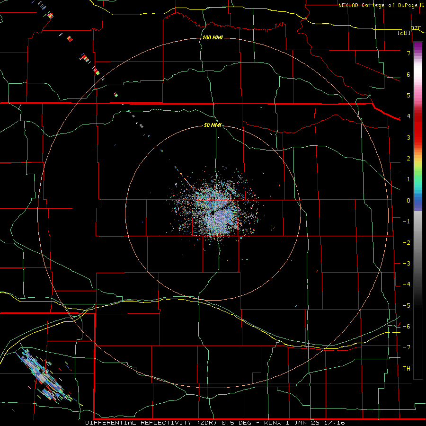This screenshot has width=426, height=426.
Task: Click the 100 NMI range ring label
Action: pos(213,37)
